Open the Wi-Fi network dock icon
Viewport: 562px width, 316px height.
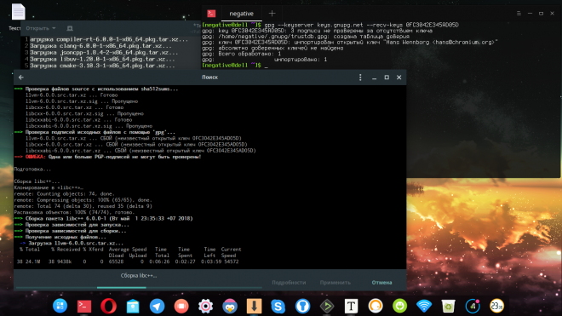424,306
